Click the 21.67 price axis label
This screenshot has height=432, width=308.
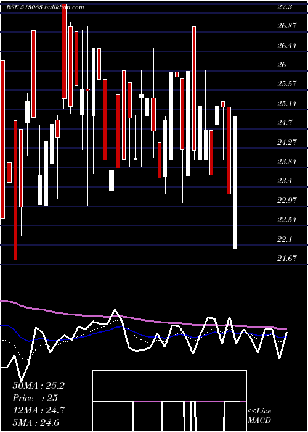287,259
